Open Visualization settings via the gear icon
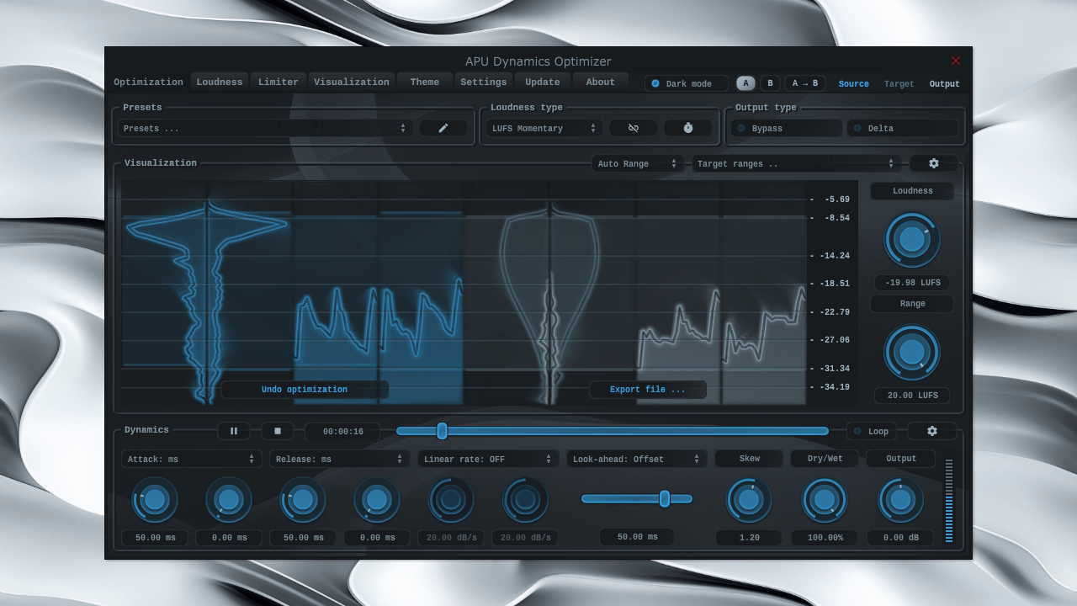 click(933, 163)
